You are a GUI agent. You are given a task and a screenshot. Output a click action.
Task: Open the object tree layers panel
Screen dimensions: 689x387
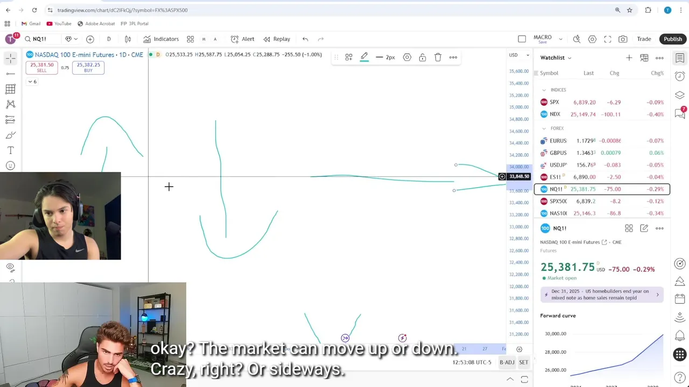[680, 95]
